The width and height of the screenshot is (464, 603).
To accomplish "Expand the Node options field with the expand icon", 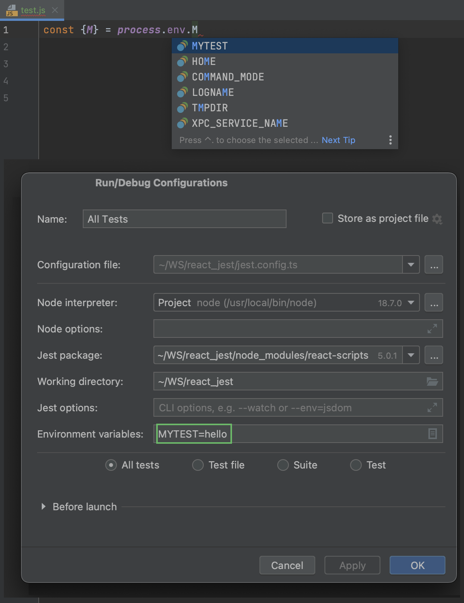I will (x=432, y=329).
